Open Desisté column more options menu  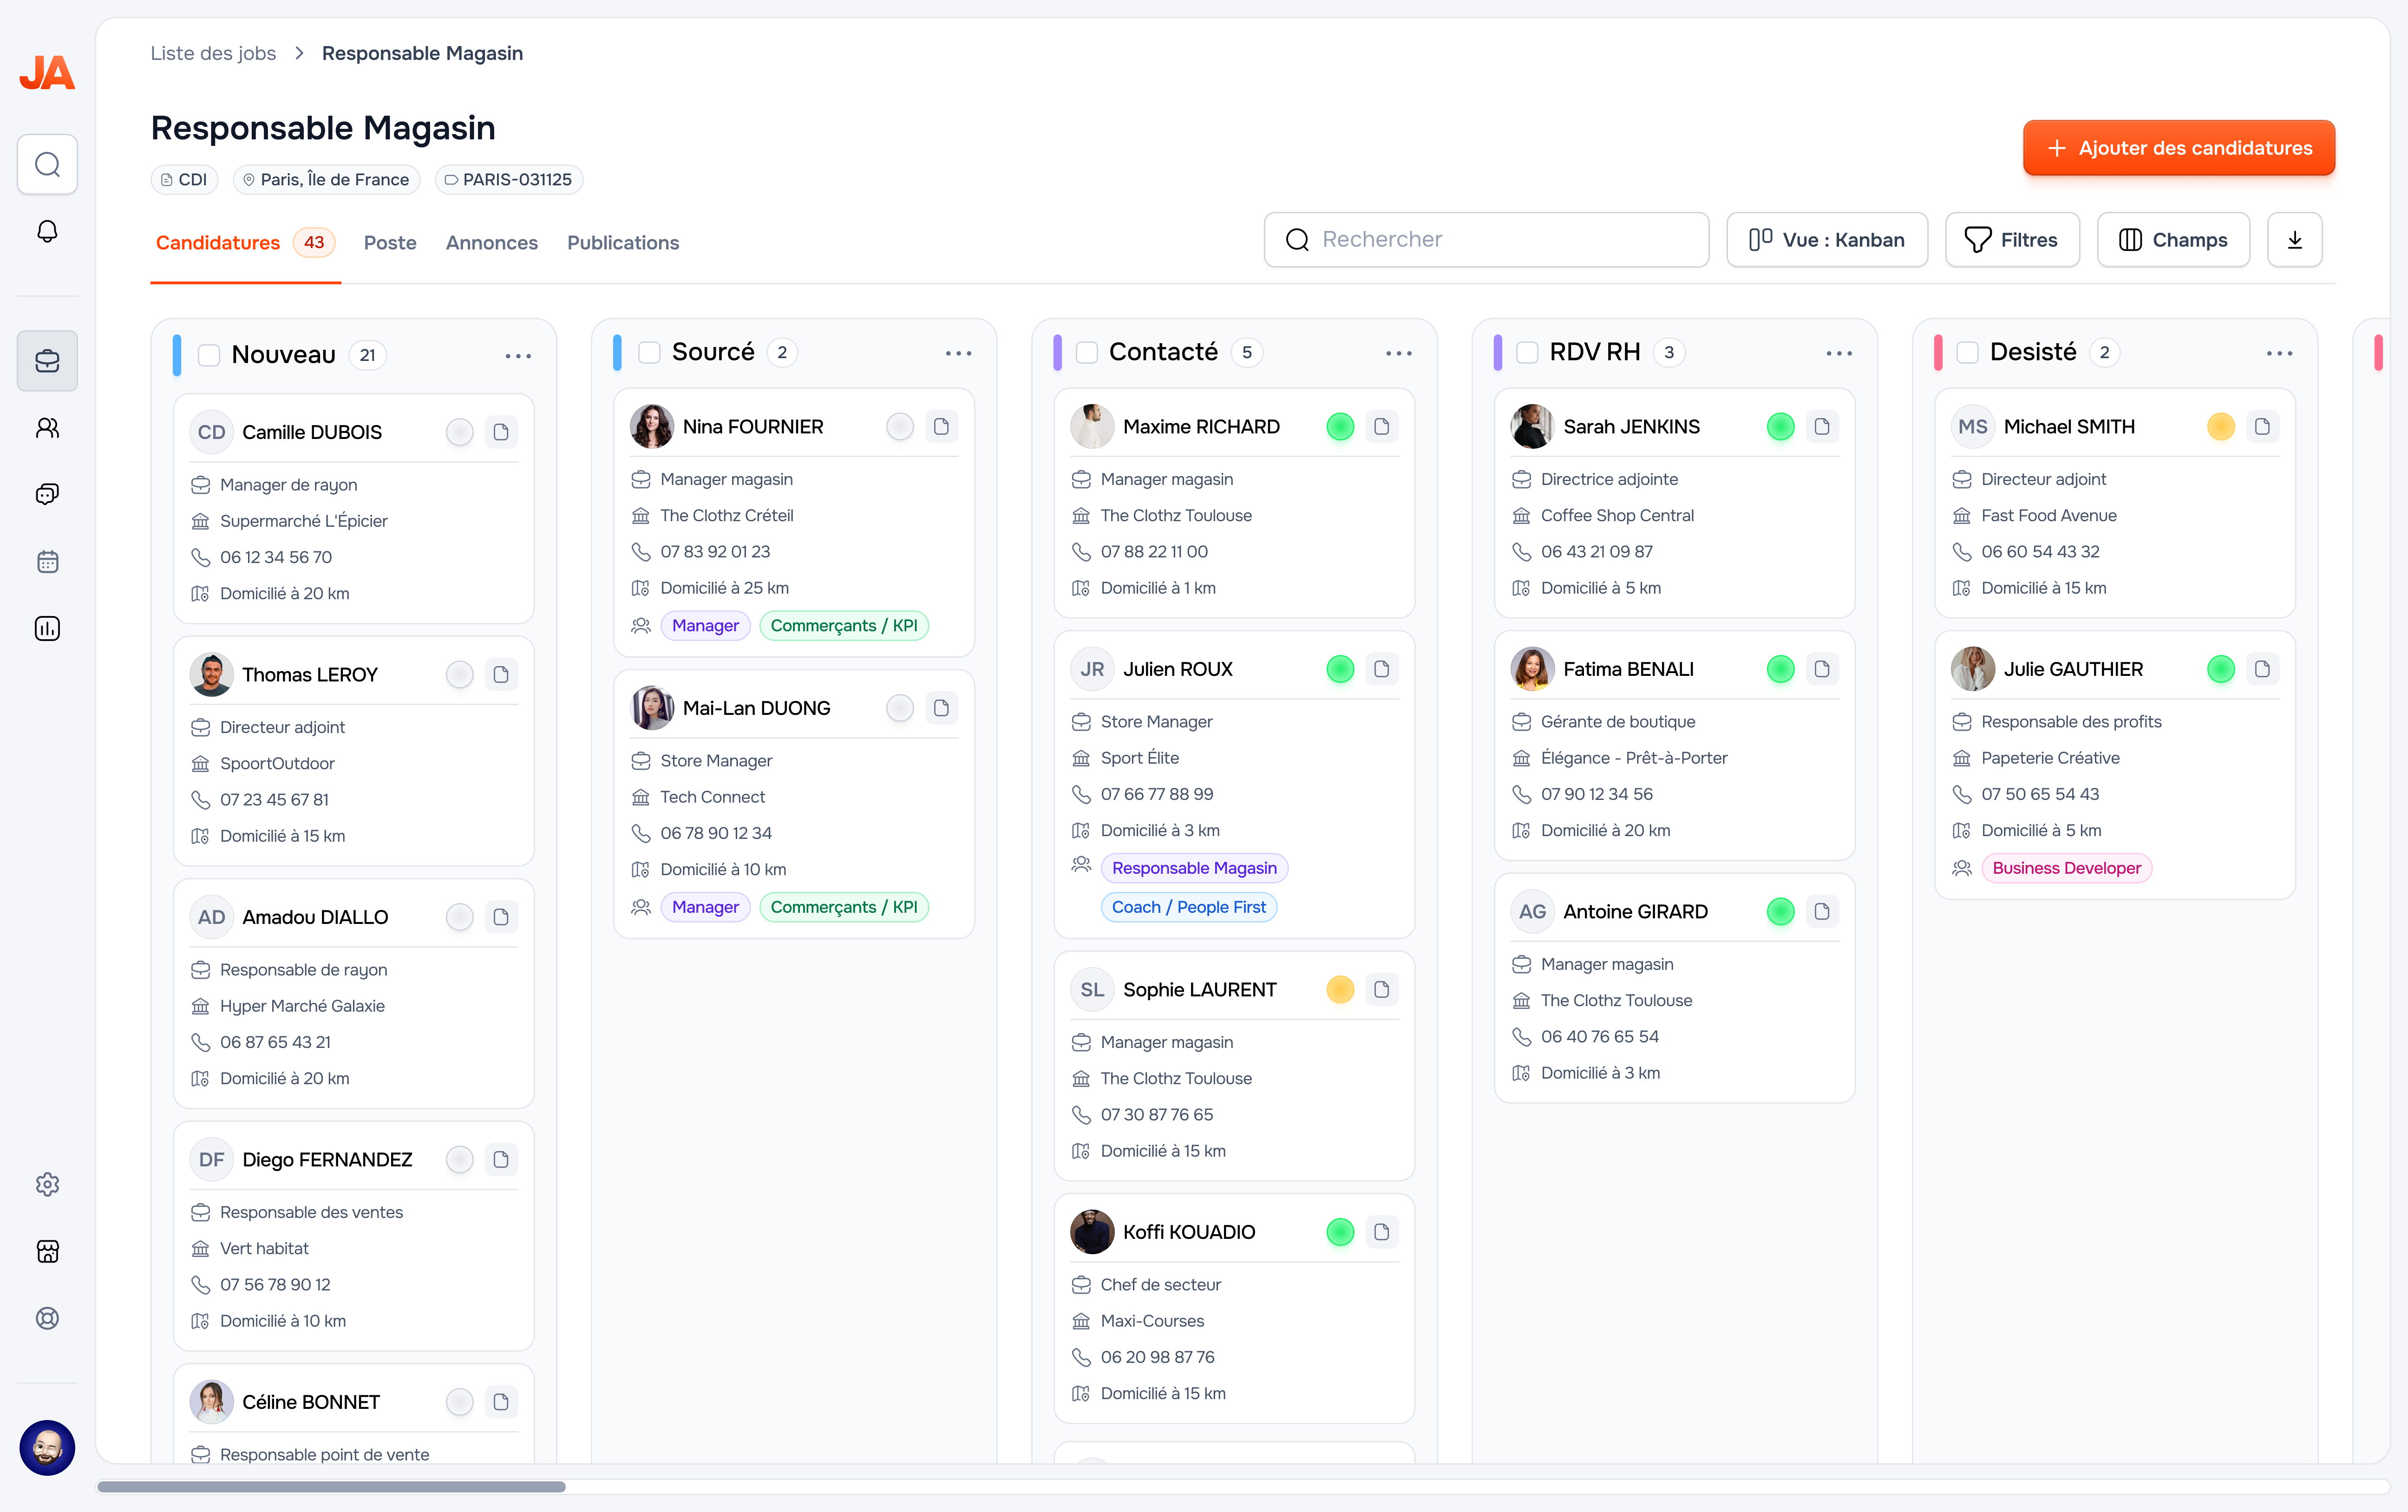tap(2279, 353)
